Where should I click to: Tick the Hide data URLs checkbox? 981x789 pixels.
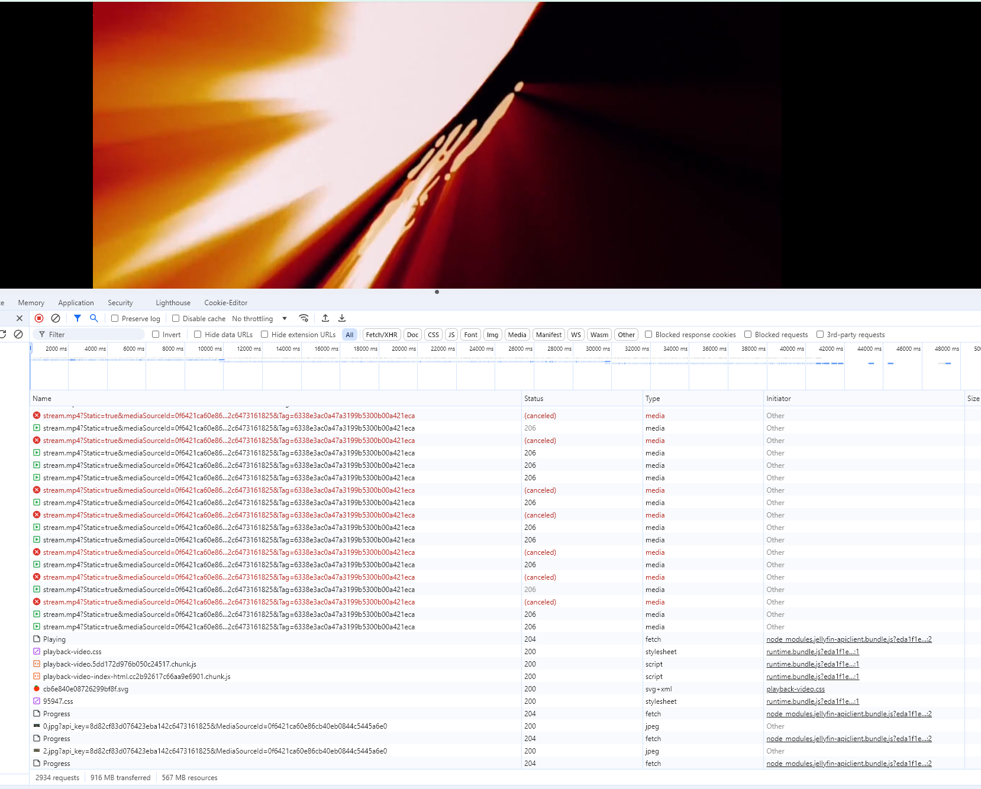coord(198,335)
